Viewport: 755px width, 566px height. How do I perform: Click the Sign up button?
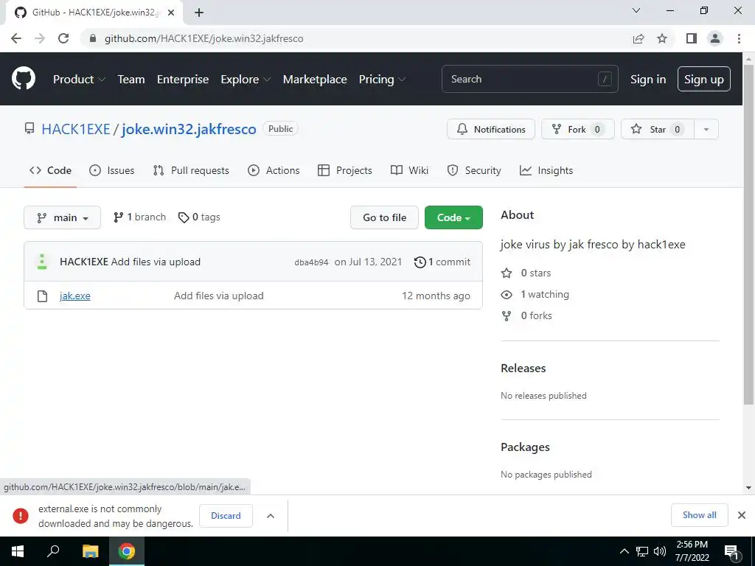click(x=703, y=79)
